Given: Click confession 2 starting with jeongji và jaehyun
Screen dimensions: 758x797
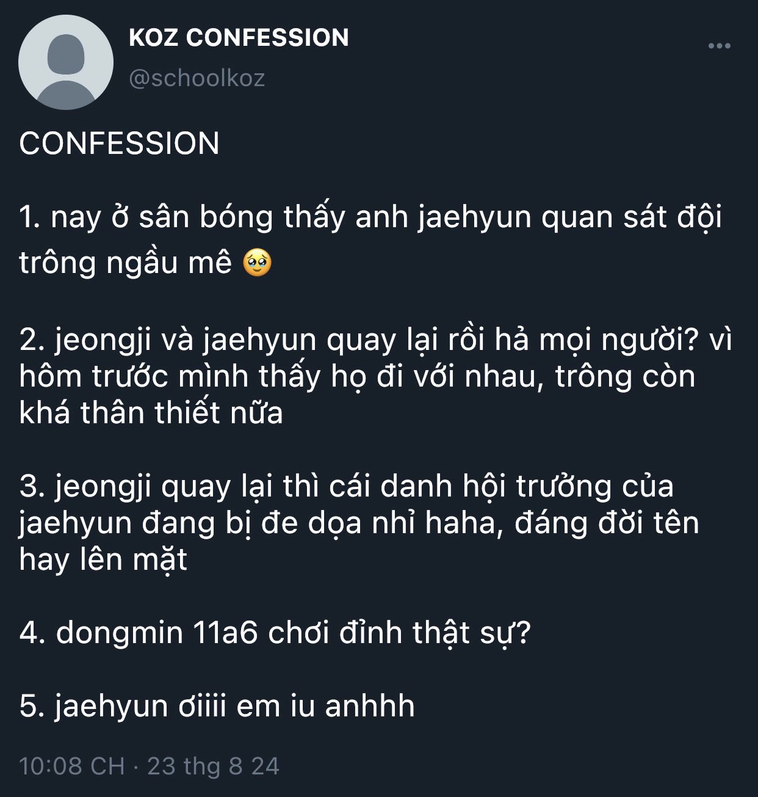Looking at the screenshot, I should (375, 376).
